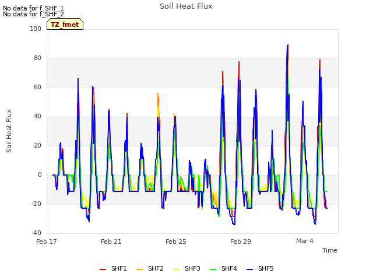
Task: Click the 20 y-axis tick label
Action: (x=37, y=146)
